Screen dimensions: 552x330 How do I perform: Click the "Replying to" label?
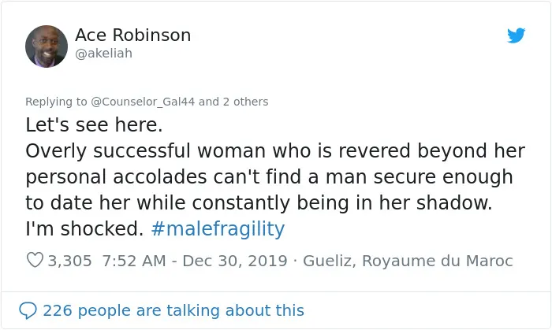(x=56, y=102)
